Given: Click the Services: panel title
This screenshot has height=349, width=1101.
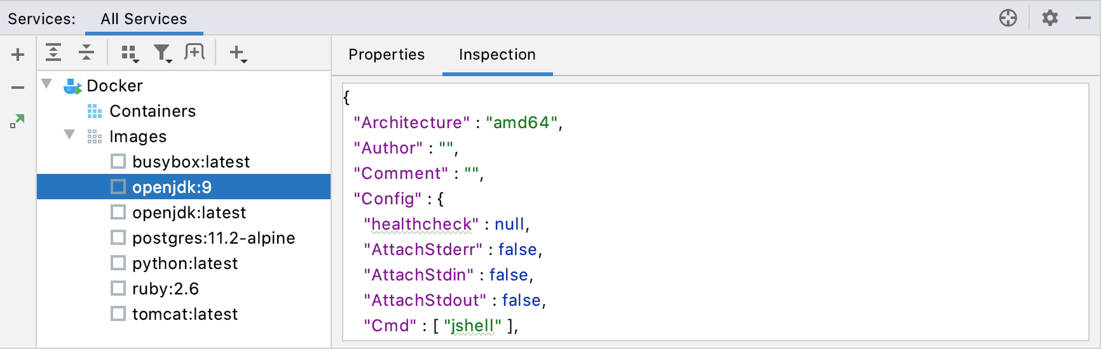Looking at the screenshot, I should tap(42, 19).
